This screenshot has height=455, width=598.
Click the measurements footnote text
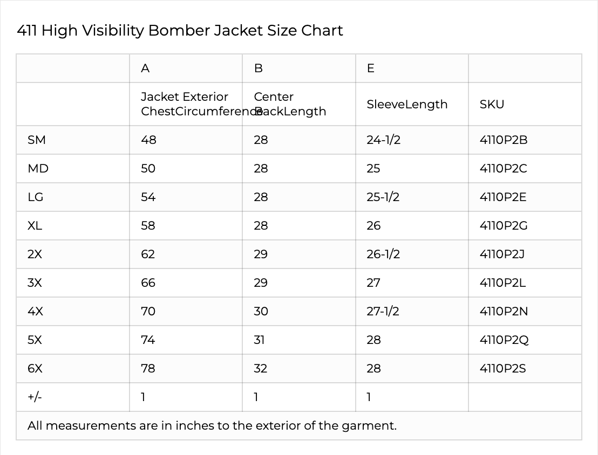[212, 426]
